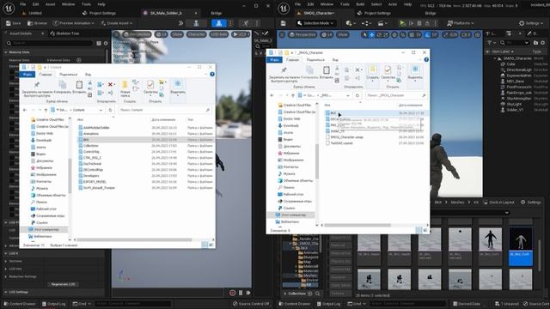Viewport: 550px width, 309px height.
Task: Click search box in right Explorer window
Action: [x=395, y=95]
